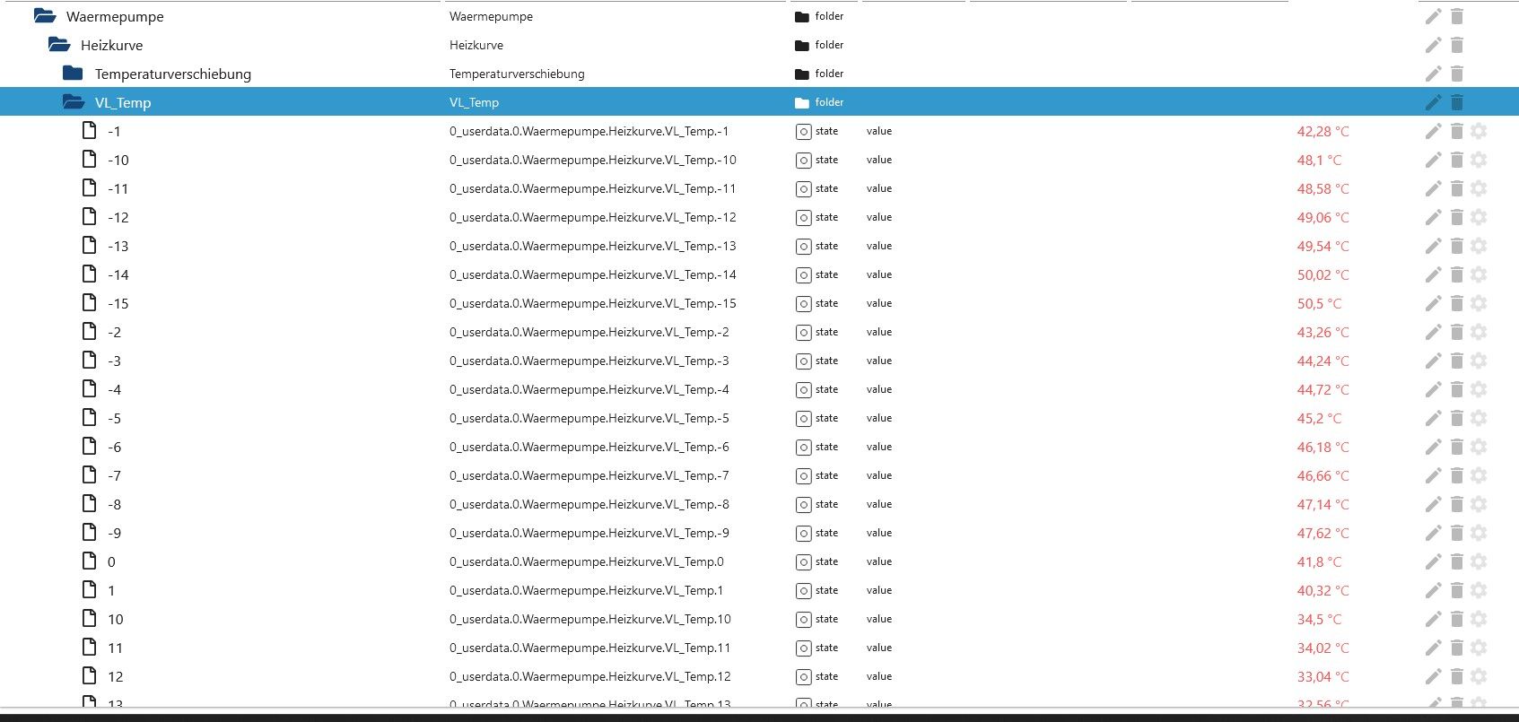Viewport: 1519px width, 722px height.
Task: Select the tree entry named 0
Action: [x=111, y=561]
